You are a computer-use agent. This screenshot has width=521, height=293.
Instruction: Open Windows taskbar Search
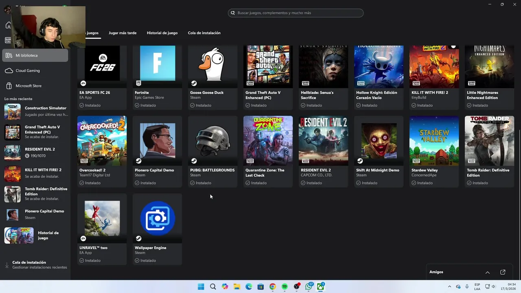[213, 286]
